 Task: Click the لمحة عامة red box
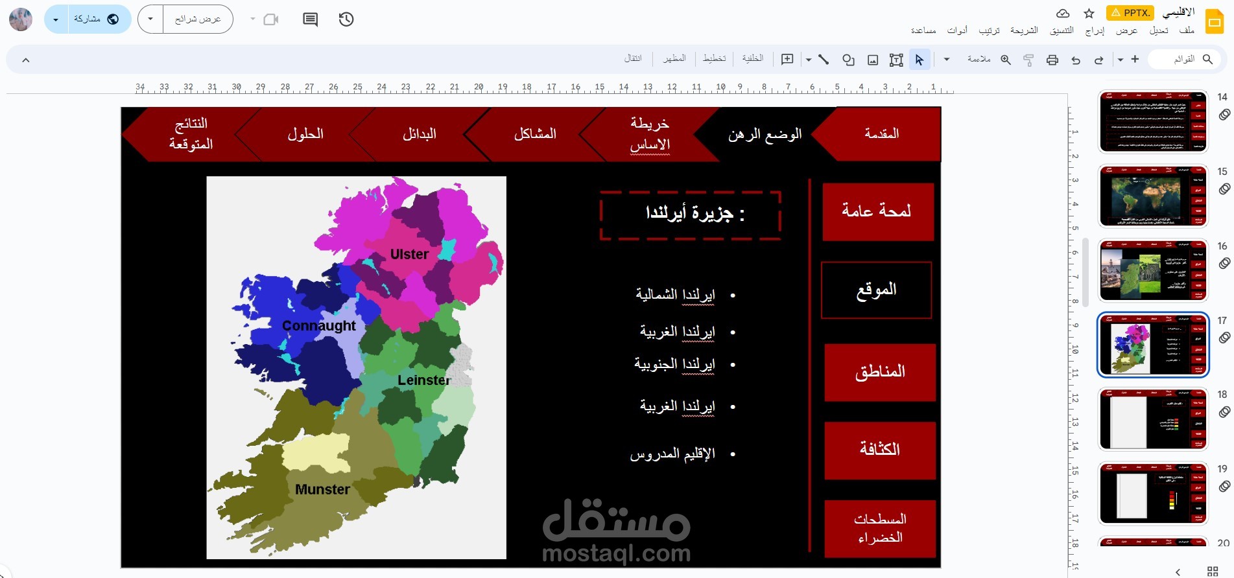[878, 211]
